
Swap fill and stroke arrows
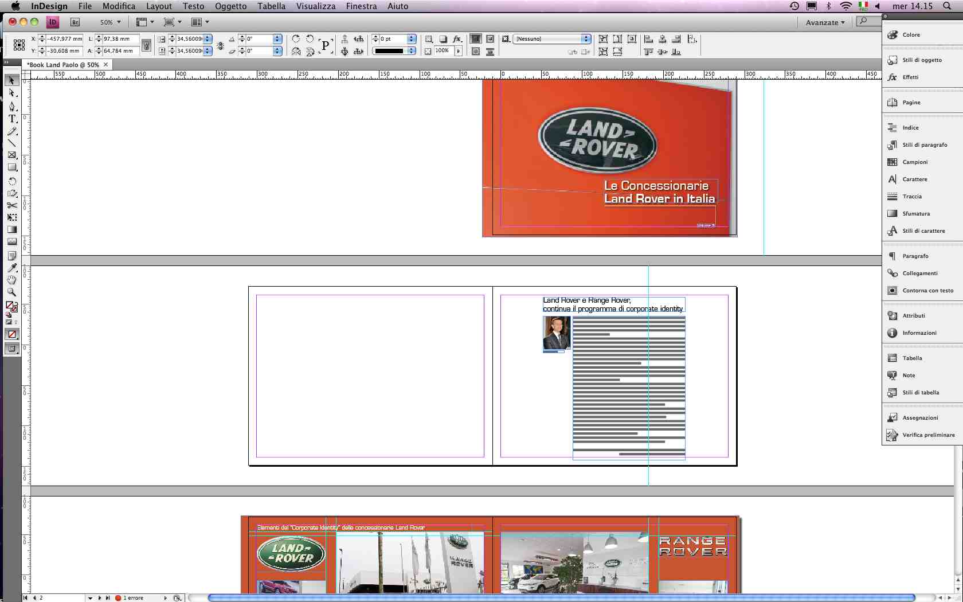coord(15,304)
